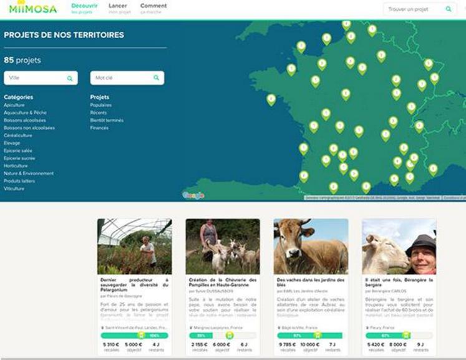Viewport: 466px width, 360px height.
Task: Open the Chèvrerie des Pampilles project title
Action: pos(223,283)
